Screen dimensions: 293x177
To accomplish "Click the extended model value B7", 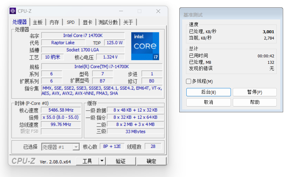I will click(x=103, y=81).
